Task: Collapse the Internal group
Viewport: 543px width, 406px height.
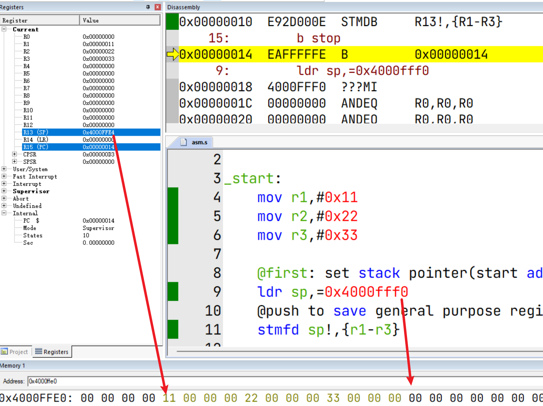Action: tap(4, 213)
